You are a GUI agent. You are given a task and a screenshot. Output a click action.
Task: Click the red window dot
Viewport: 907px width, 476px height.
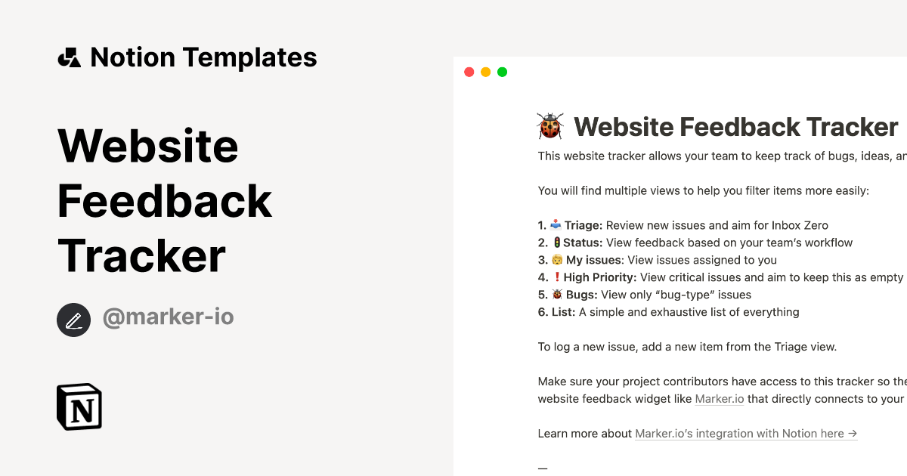tap(469, 71)
